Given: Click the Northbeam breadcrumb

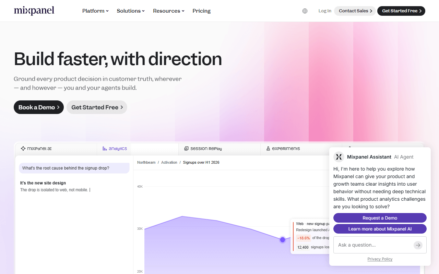Looking at the screenshot, I should click(x=146, y=162).
